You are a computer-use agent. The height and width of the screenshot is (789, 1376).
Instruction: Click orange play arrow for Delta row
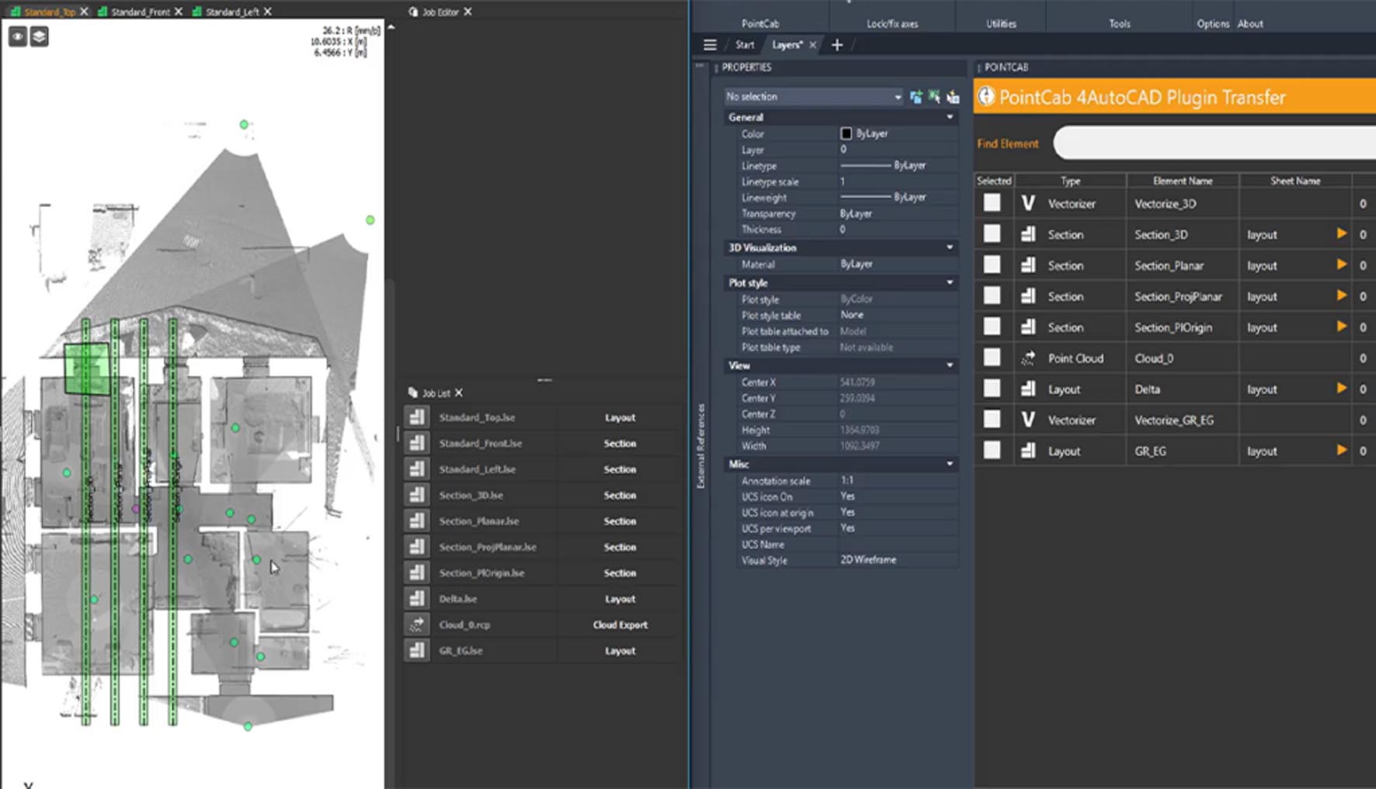click(x=1341, y=388)
